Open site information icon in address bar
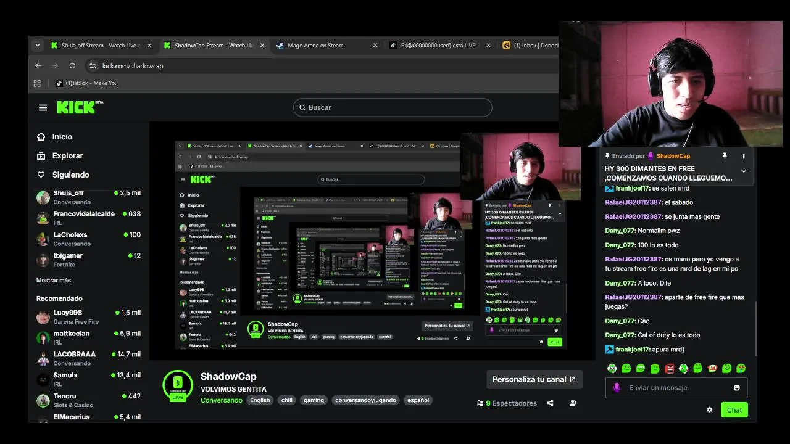The height and width of the screenshot is (444, 790). point(93,65)
